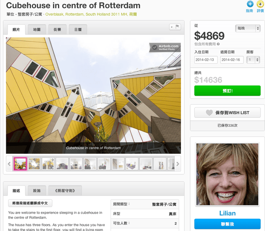
Task: Click the help question mark beside fees
Action: (218, 44)
